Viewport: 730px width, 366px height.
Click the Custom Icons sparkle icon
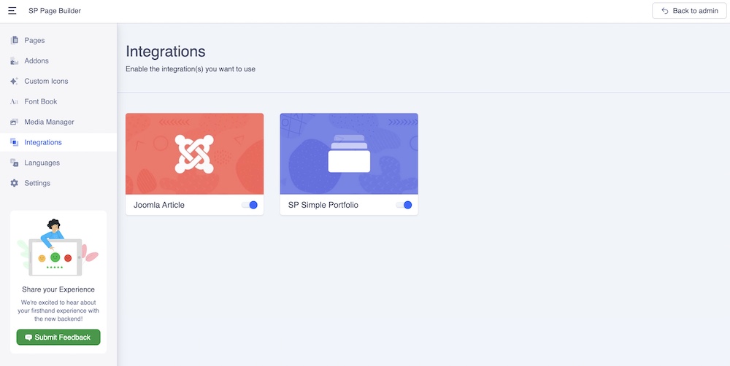14,81
